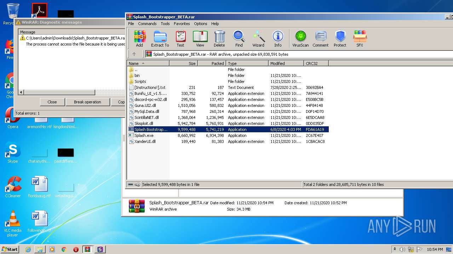Select the parent folder '..' row
This screenshot has height=254, width=453.
click(228, 69)
